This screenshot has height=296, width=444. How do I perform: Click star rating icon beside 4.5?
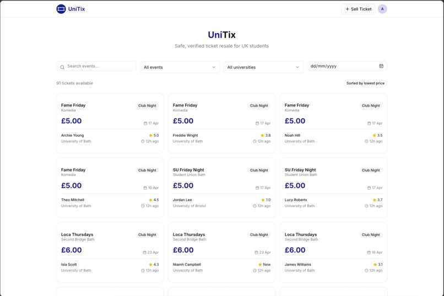click(x=150, y=200)
